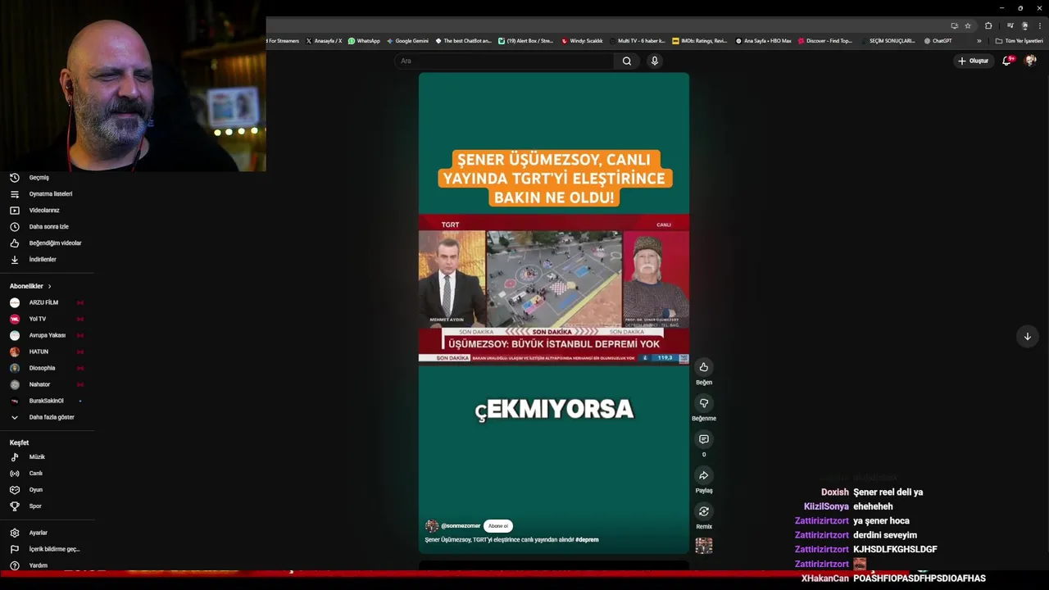Open Oyun in the Keşfet section

(x=35, y=490)
